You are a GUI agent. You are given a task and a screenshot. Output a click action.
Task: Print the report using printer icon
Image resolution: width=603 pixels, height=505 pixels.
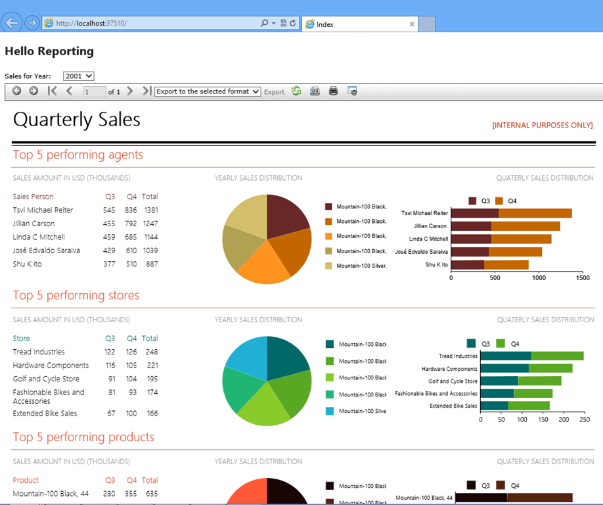[334, 91]
